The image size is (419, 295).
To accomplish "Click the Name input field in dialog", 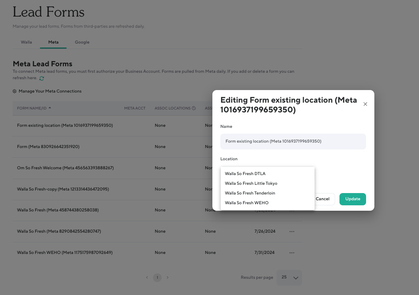I will pos(293,142).
